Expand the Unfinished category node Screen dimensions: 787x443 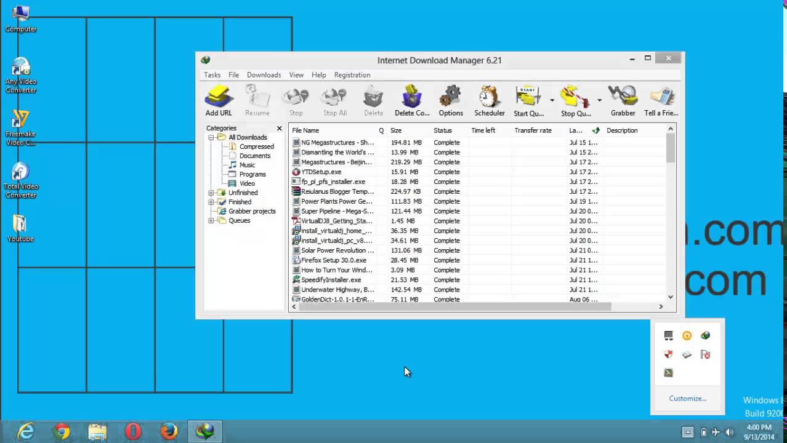pyautogui.click(x=211, y=193)
